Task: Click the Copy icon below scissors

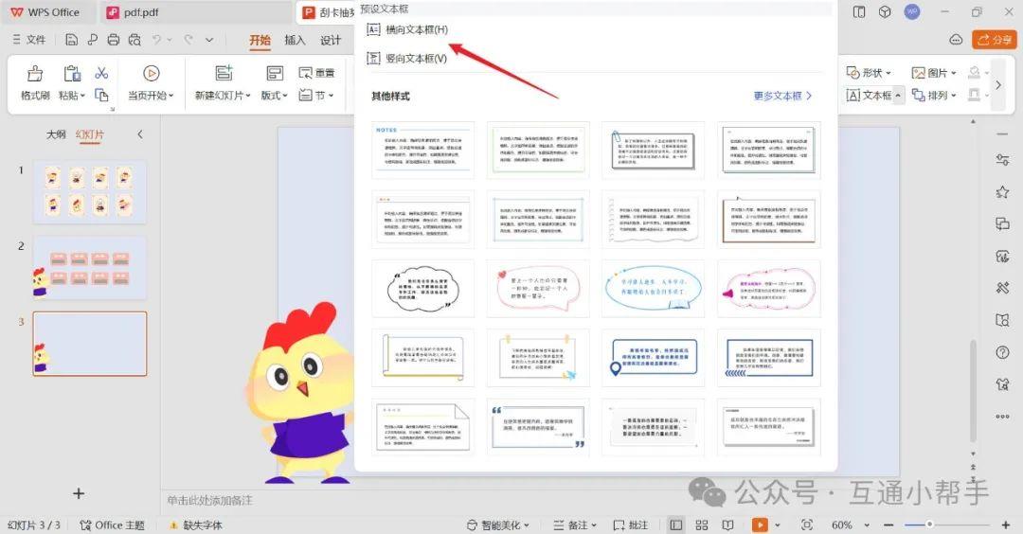Action: coord(101,96)
